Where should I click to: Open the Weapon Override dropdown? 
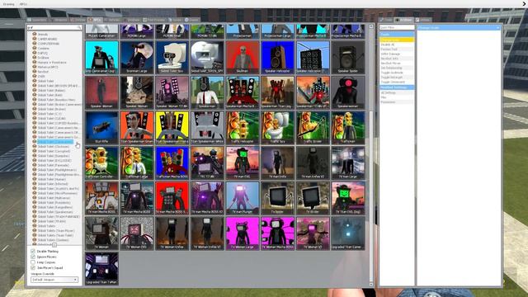click(x=54, y=280)
